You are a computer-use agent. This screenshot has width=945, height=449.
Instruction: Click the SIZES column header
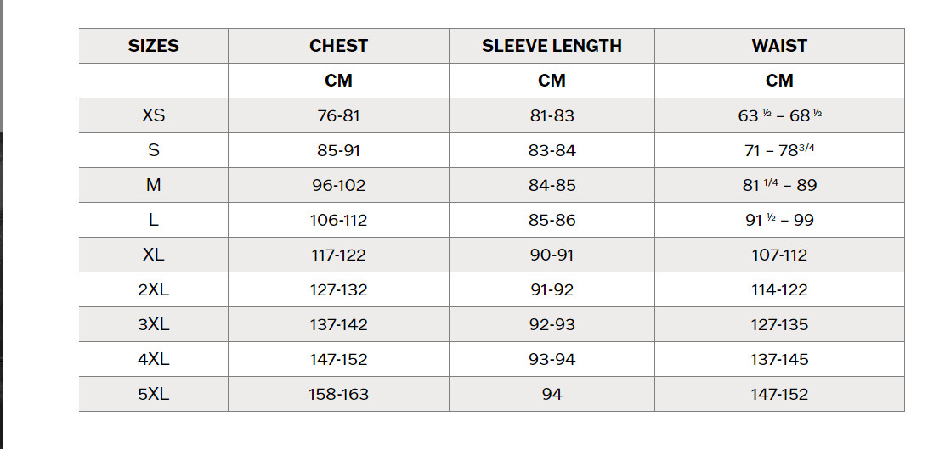tap(153, 46)
